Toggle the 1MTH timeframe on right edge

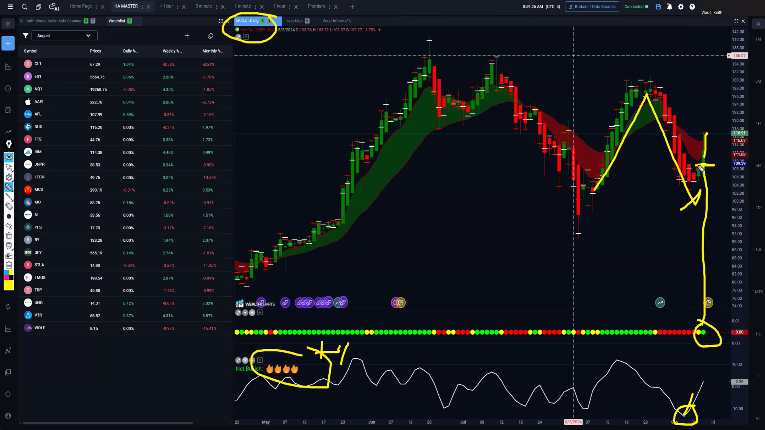click(x=758, y=292)
